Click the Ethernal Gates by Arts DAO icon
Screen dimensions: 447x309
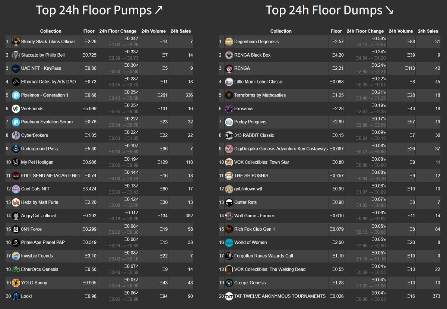click(16, 82)
